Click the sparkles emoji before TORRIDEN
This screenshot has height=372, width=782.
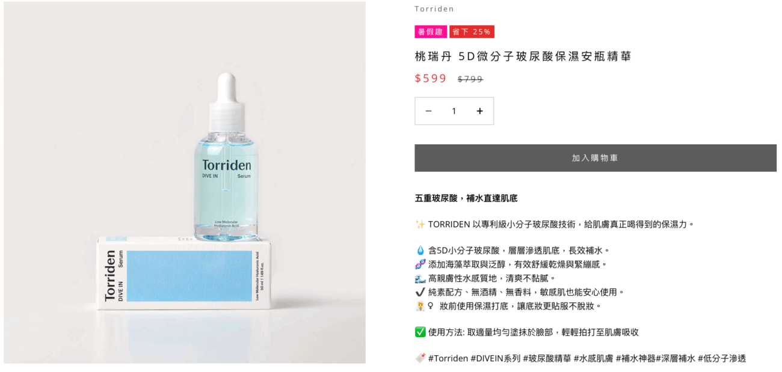[420, 224]
